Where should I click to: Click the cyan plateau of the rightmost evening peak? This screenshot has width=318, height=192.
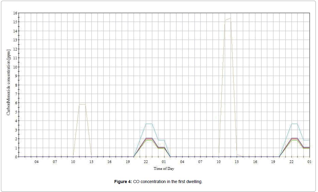(294, 124)
